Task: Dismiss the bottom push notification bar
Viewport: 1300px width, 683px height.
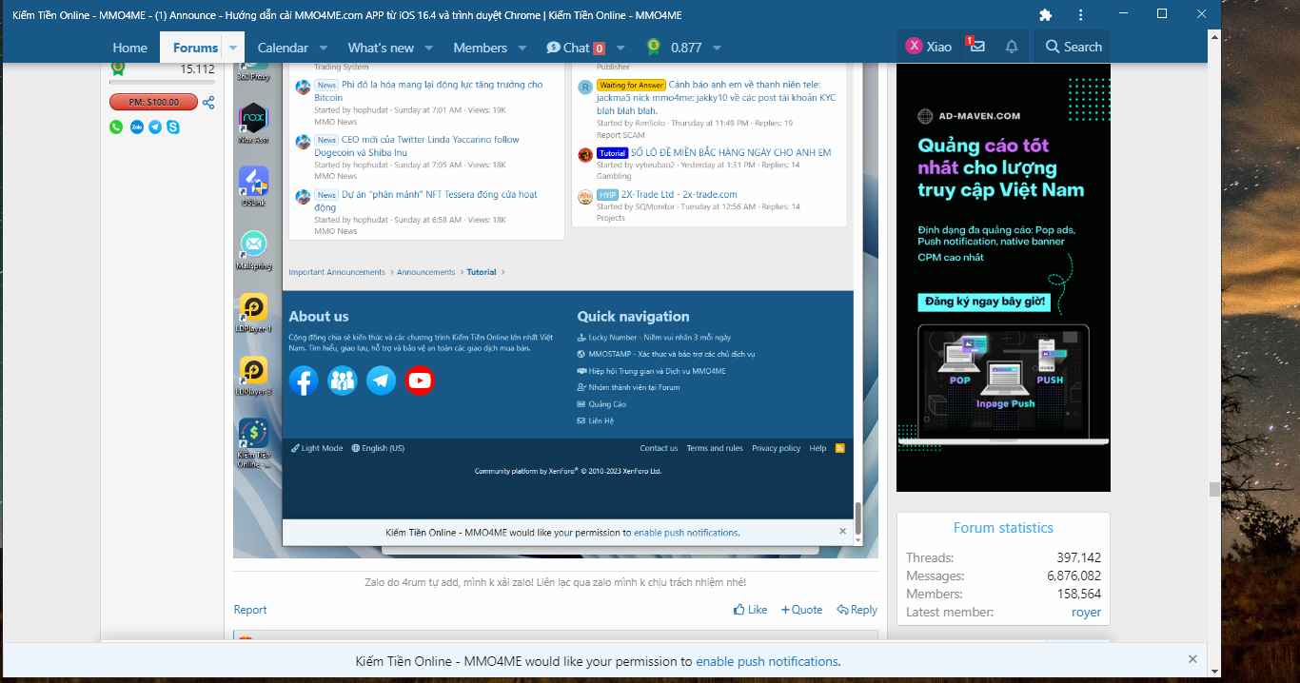Action: pos(1192,659)
